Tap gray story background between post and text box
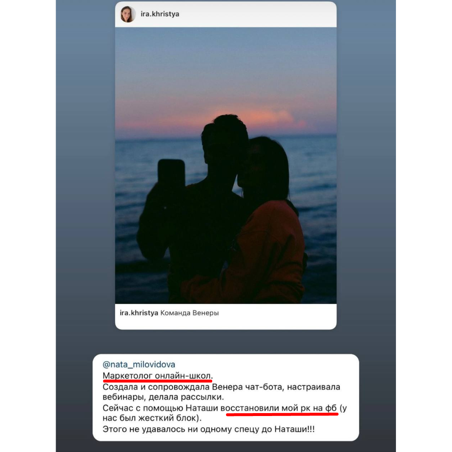This screenshot has height=452, width=452. tap(226, 342)
